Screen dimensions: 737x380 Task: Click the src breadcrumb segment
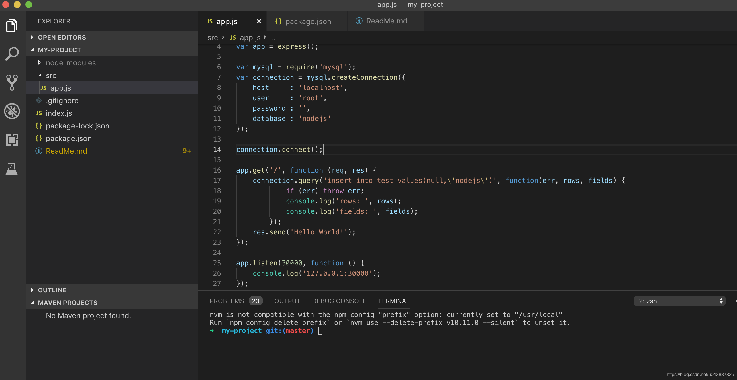213,38
